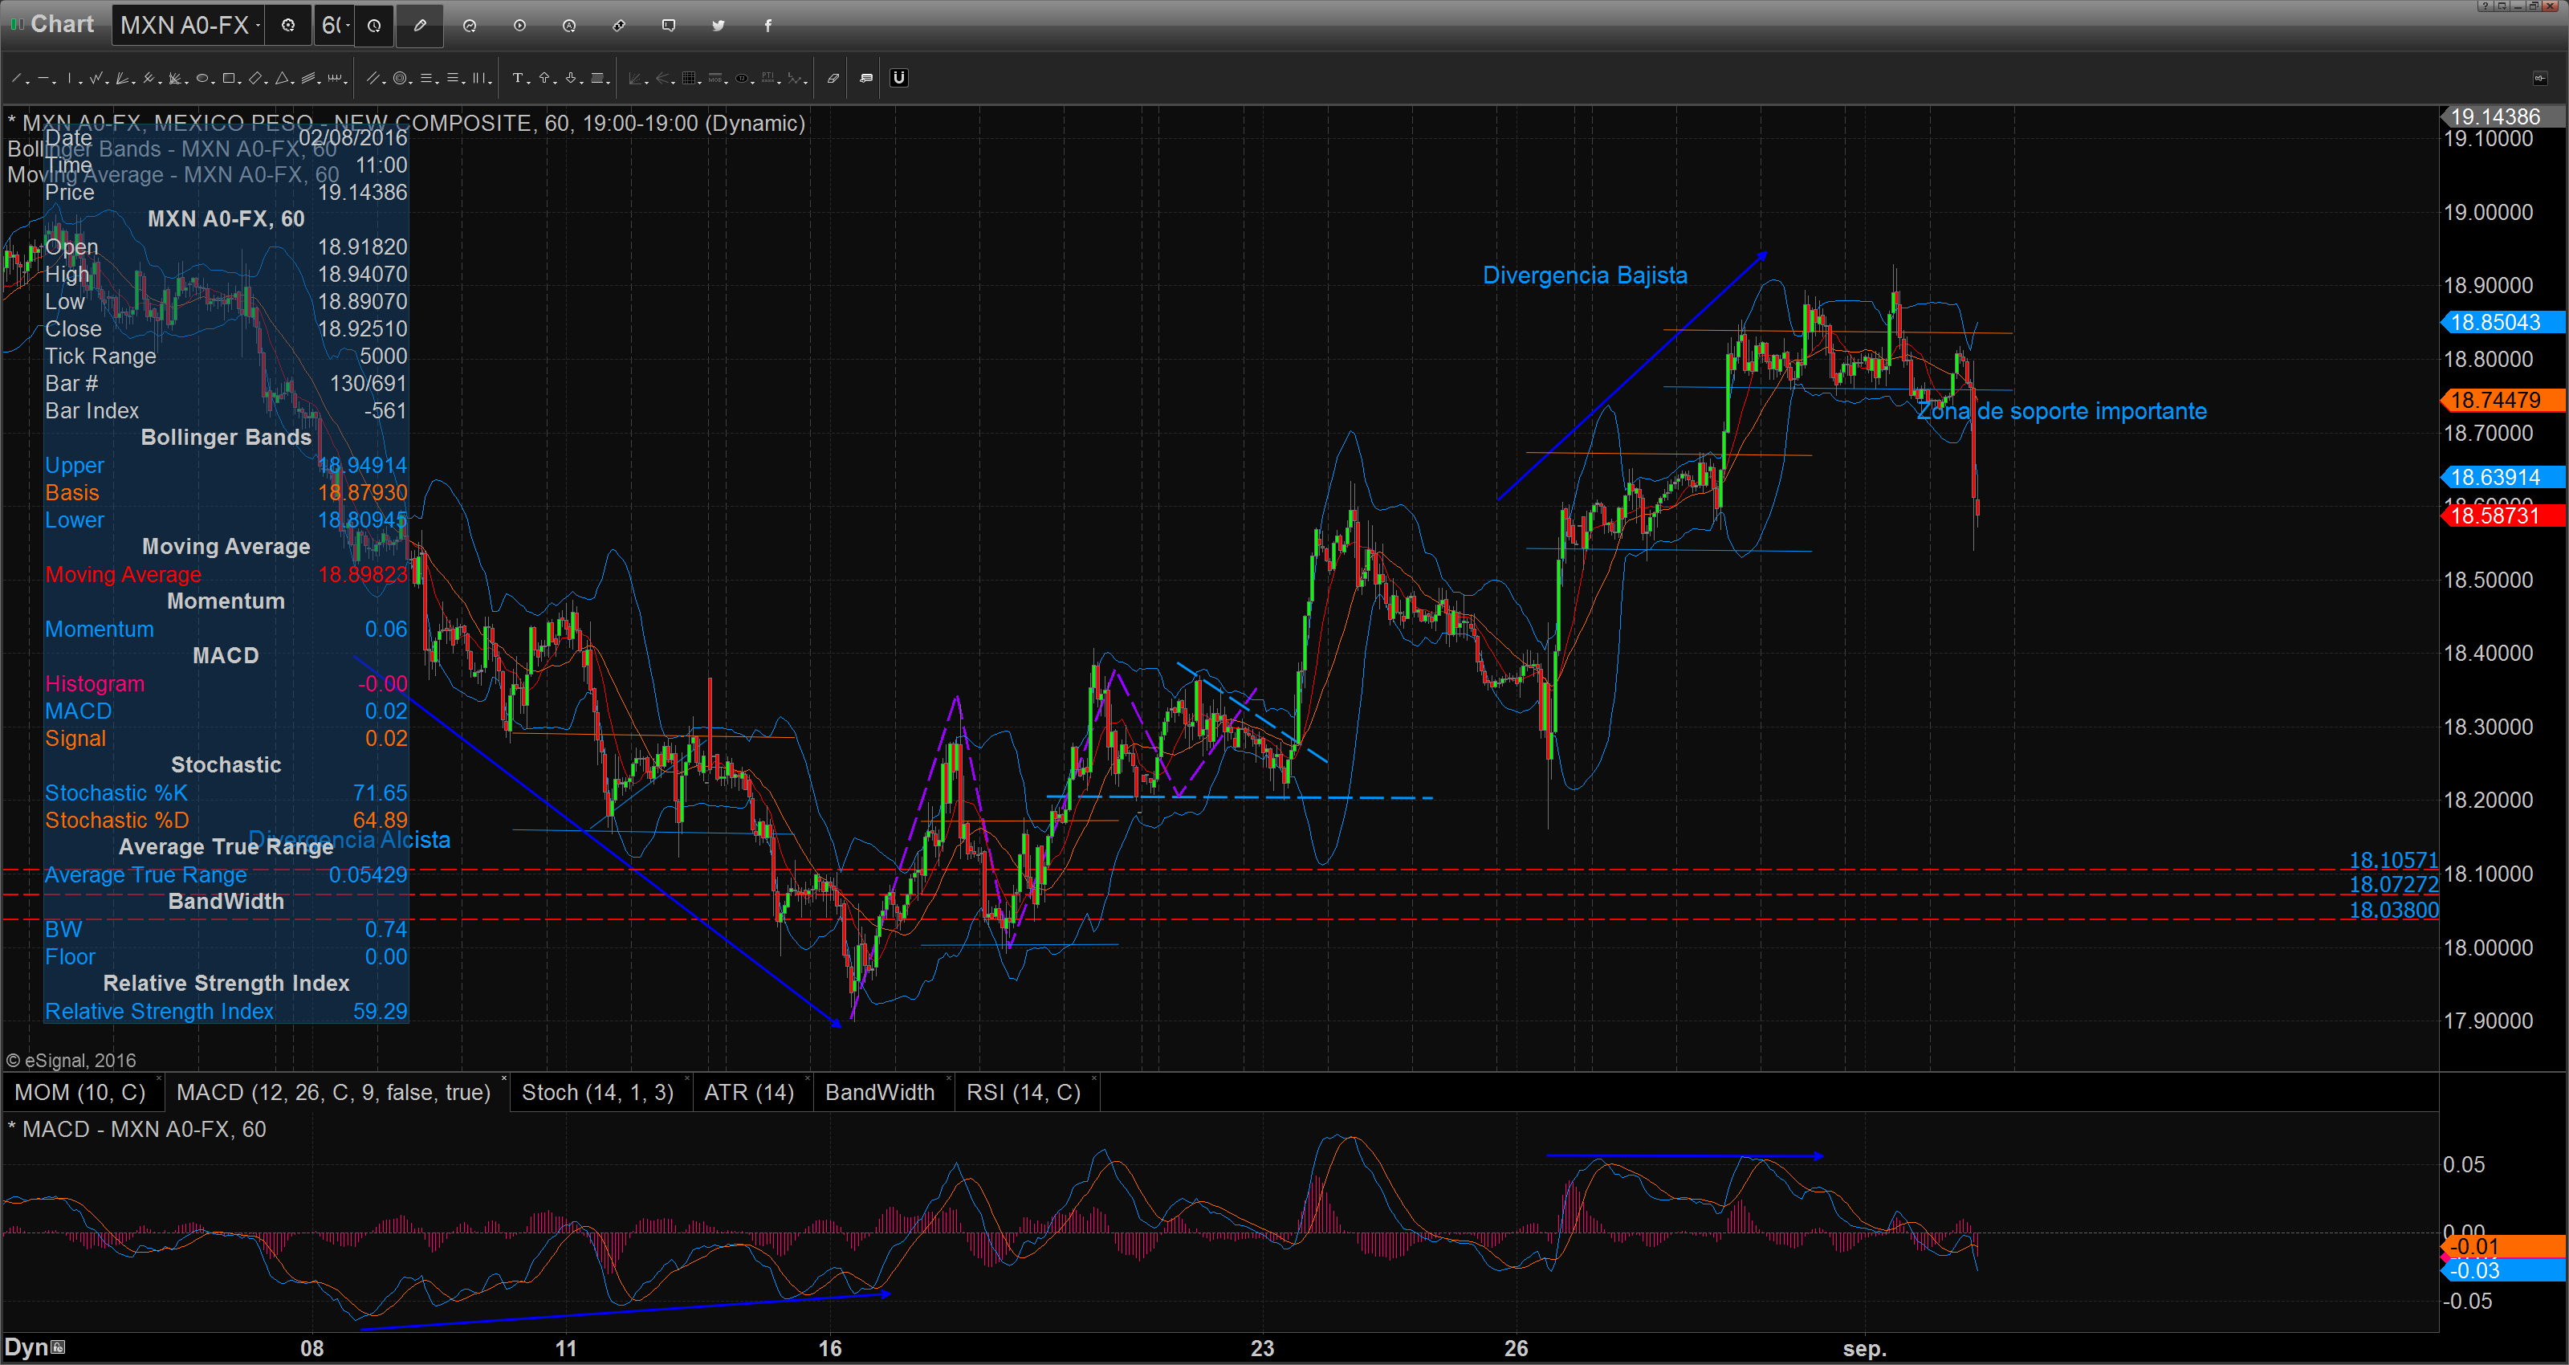Expand rectangle tool dropdown arrow
This screenshot has height=1365, width=2569.
click(x=240, y=83)
